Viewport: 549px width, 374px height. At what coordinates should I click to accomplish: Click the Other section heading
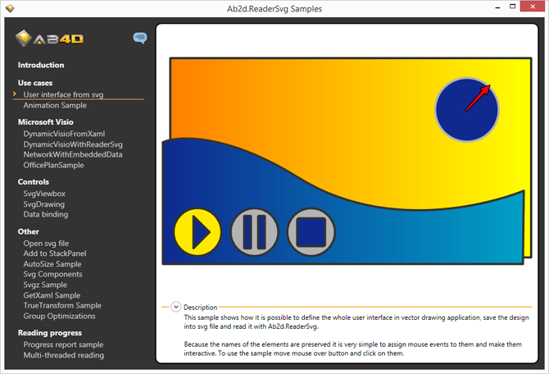coord(29,231)
